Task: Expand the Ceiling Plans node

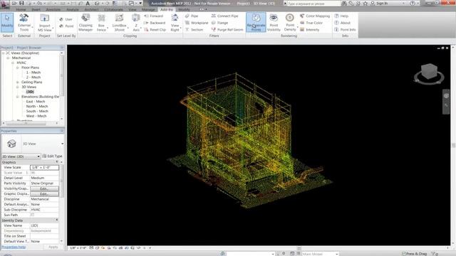Action: [17, 82]
